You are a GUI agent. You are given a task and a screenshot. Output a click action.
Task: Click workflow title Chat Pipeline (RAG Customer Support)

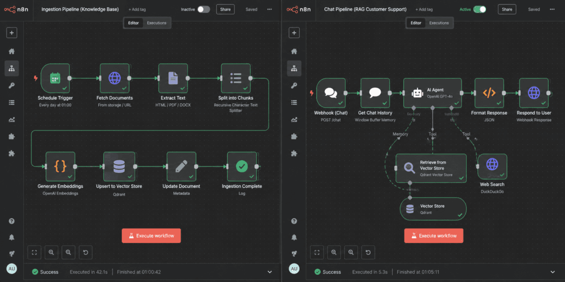pyautogui.click(x=365, y=9)
